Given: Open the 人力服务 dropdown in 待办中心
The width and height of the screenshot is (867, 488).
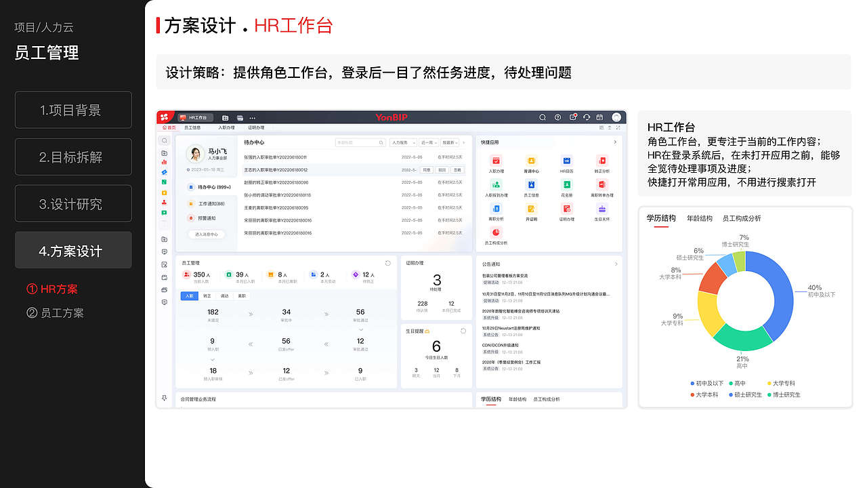Looking at the screenshot, I should tap(402, 143).
